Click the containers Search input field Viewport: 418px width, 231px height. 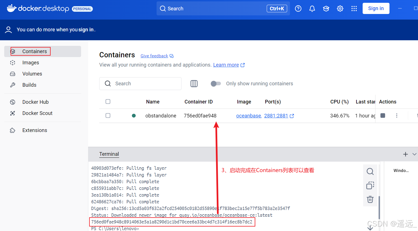coord(140,84)
